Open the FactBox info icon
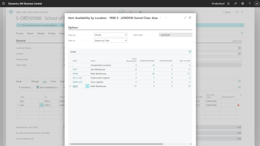 point(242,33)
